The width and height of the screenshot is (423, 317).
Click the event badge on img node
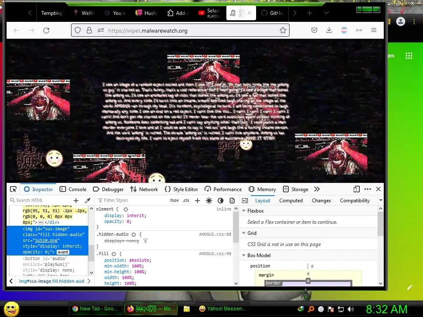63,252
